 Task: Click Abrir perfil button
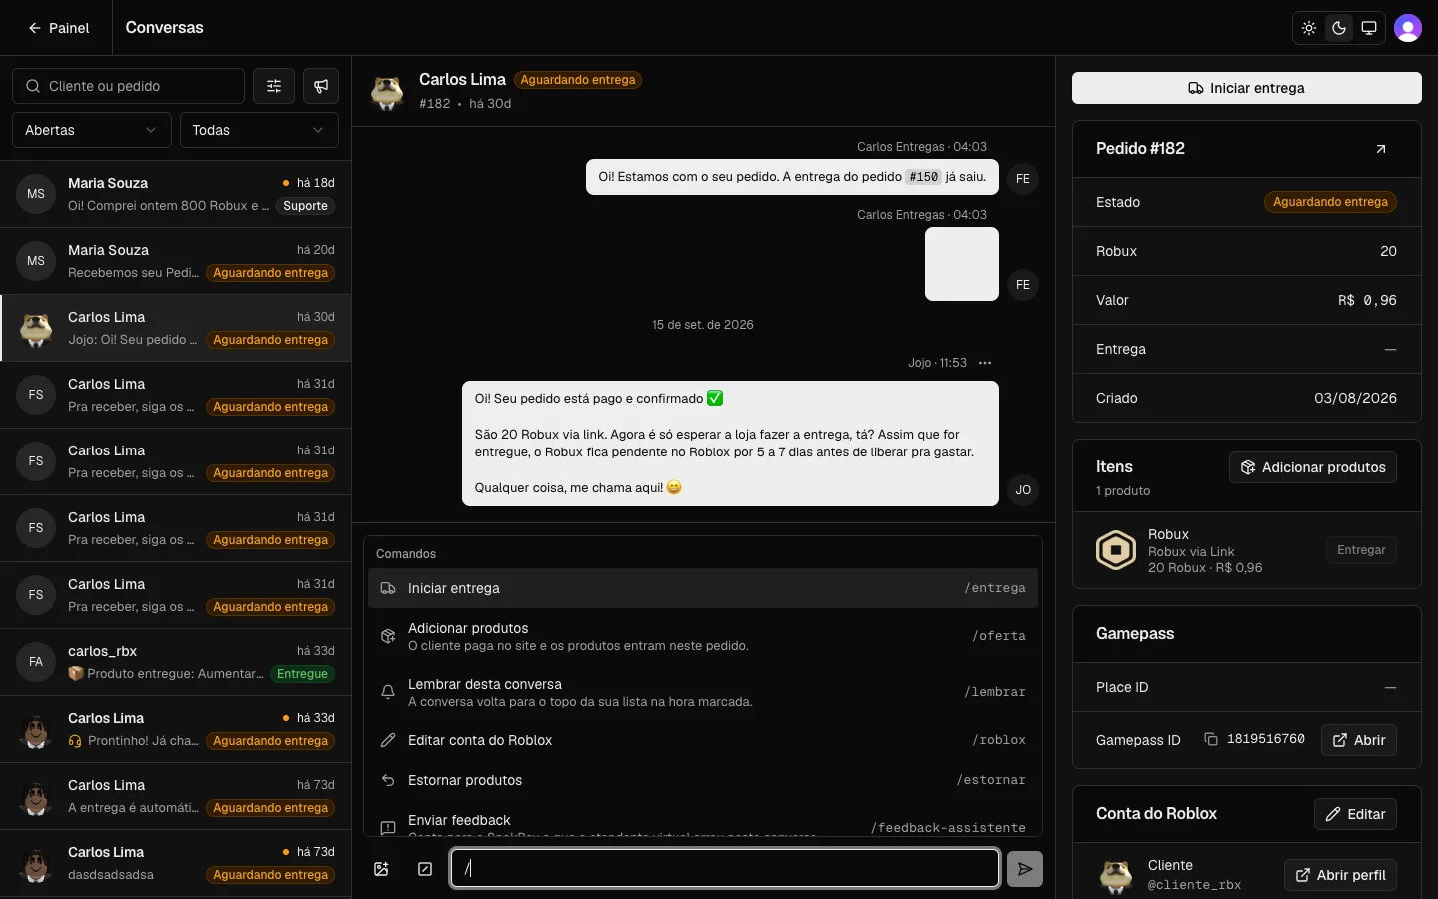(1340, 875)
